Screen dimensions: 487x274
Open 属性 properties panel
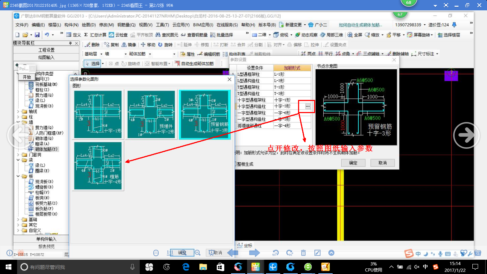click(188, 54)
